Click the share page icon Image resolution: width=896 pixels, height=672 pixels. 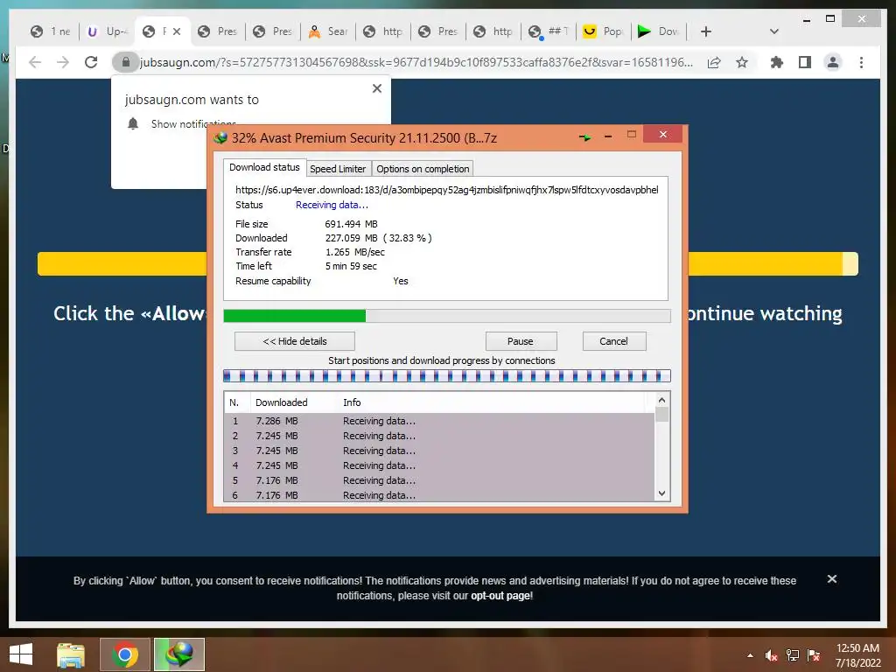[714, 62]
